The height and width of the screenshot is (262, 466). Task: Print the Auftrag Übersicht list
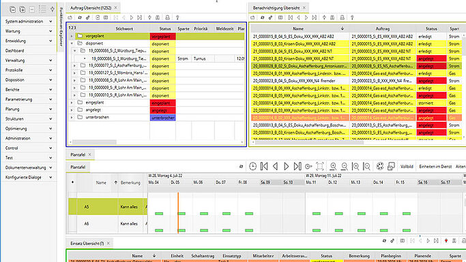(x=168, y=18)
